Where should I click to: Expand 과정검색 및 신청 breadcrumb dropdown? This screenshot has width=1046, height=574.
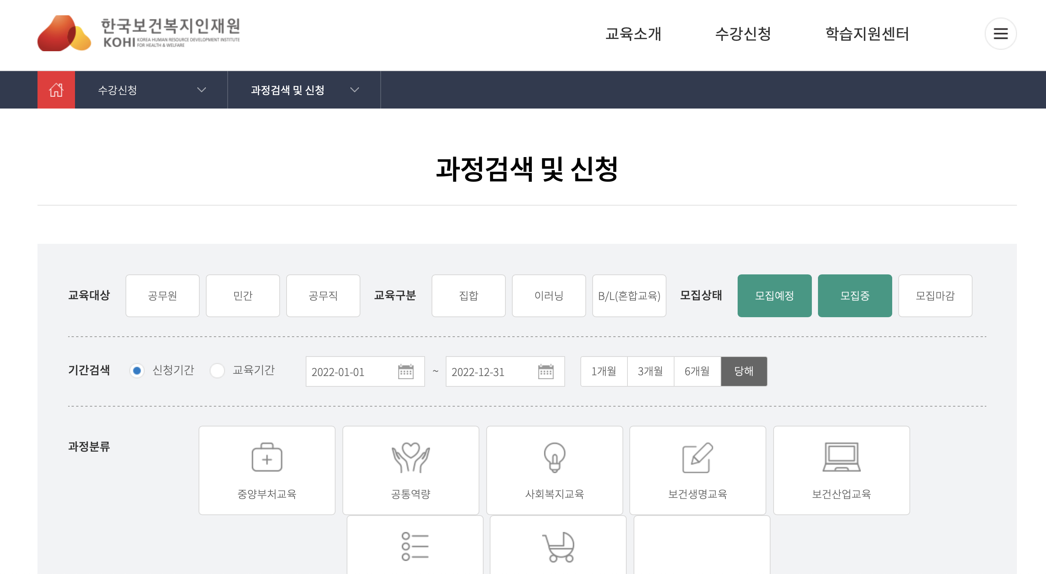pos(304,90)
